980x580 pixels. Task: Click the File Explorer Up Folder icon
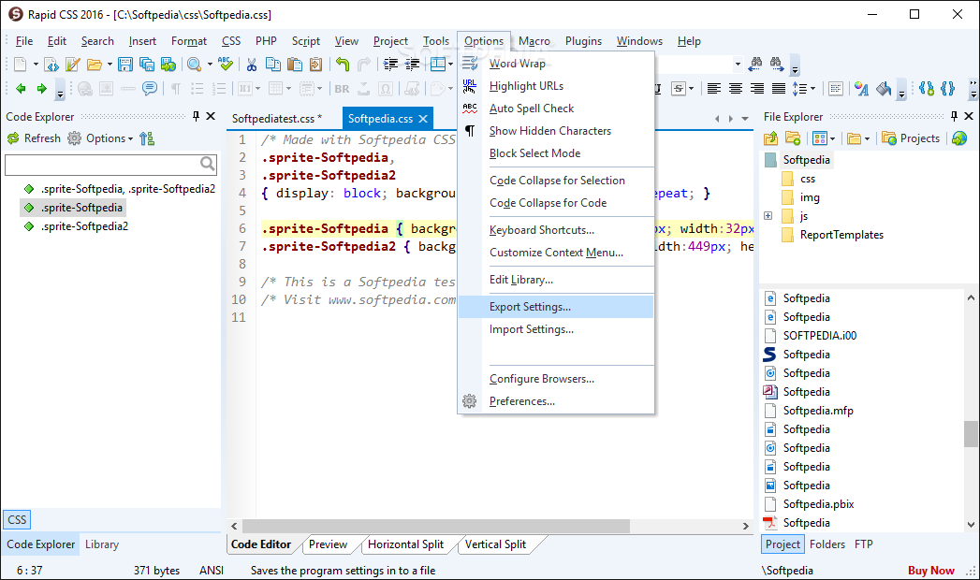(770, 138)
